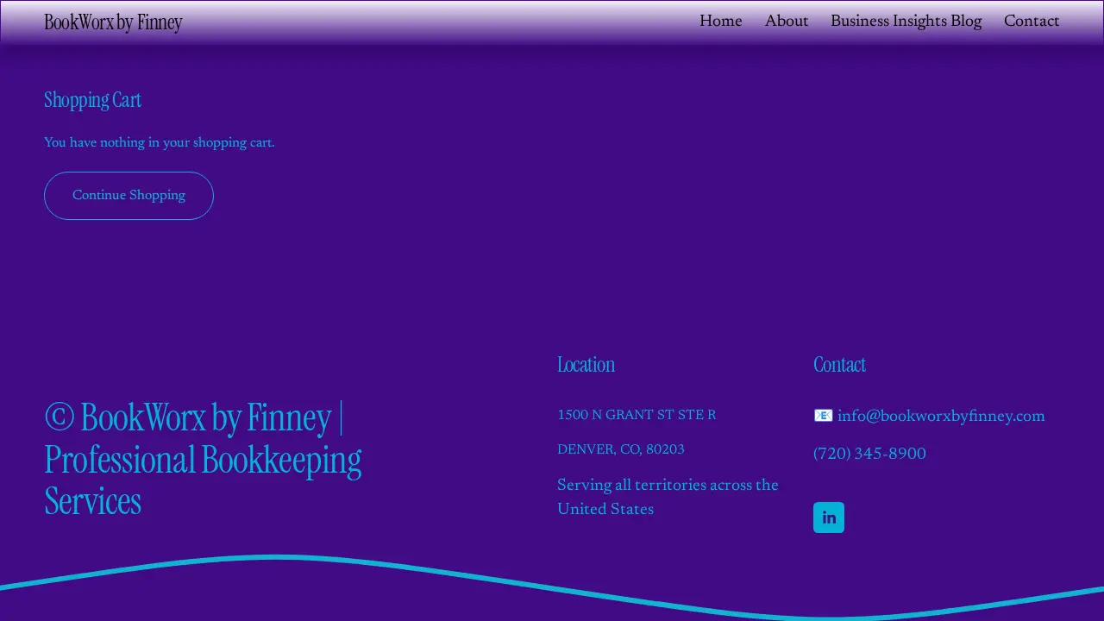The width and height of the screenshot is (1104, 621).
Task: Click the Contact footer heading
Action: pyautogui.click(x=839, y=365)
